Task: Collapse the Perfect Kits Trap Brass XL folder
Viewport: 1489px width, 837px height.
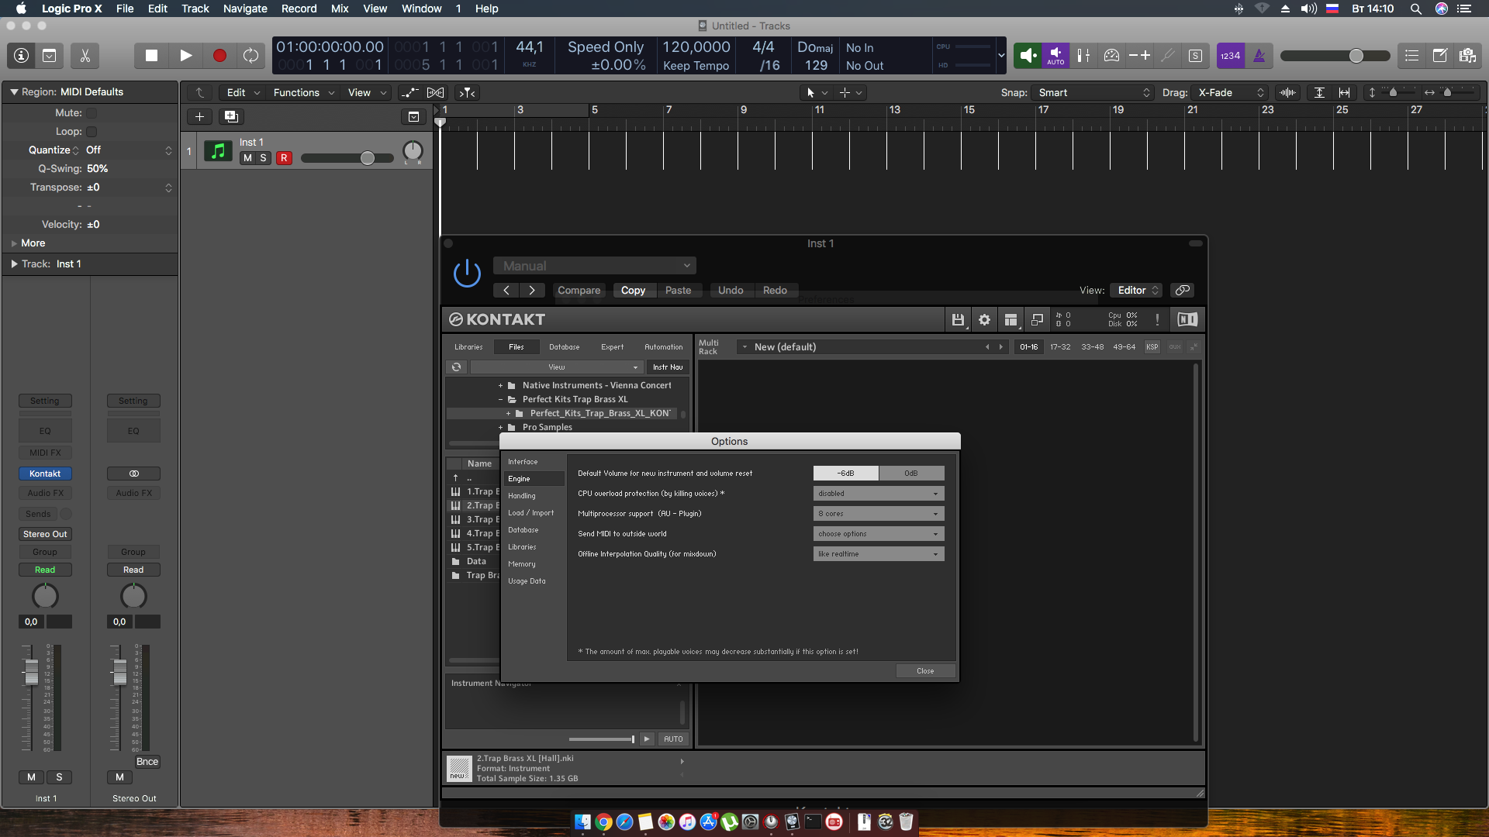Action: [500, 400]
